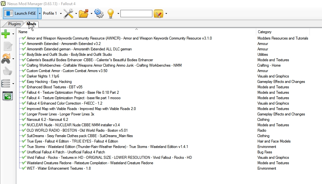This screenshot has height=184, width=322.
Task: Expand the lightbulb dropdown arrow
Action: coord(118,13)
